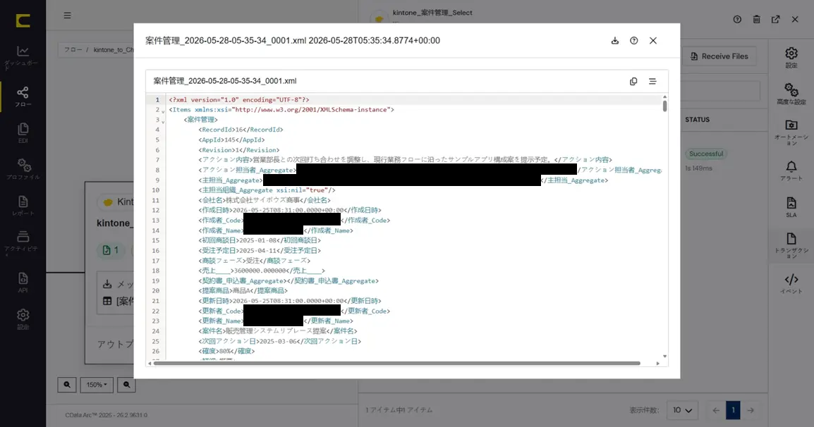Open the レポート sidebar item
This screenshot has height=427, width=814.
tap(23, 206)
